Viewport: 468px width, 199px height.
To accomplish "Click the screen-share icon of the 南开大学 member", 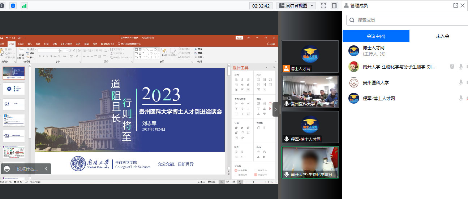I will (x=452, y=67).
